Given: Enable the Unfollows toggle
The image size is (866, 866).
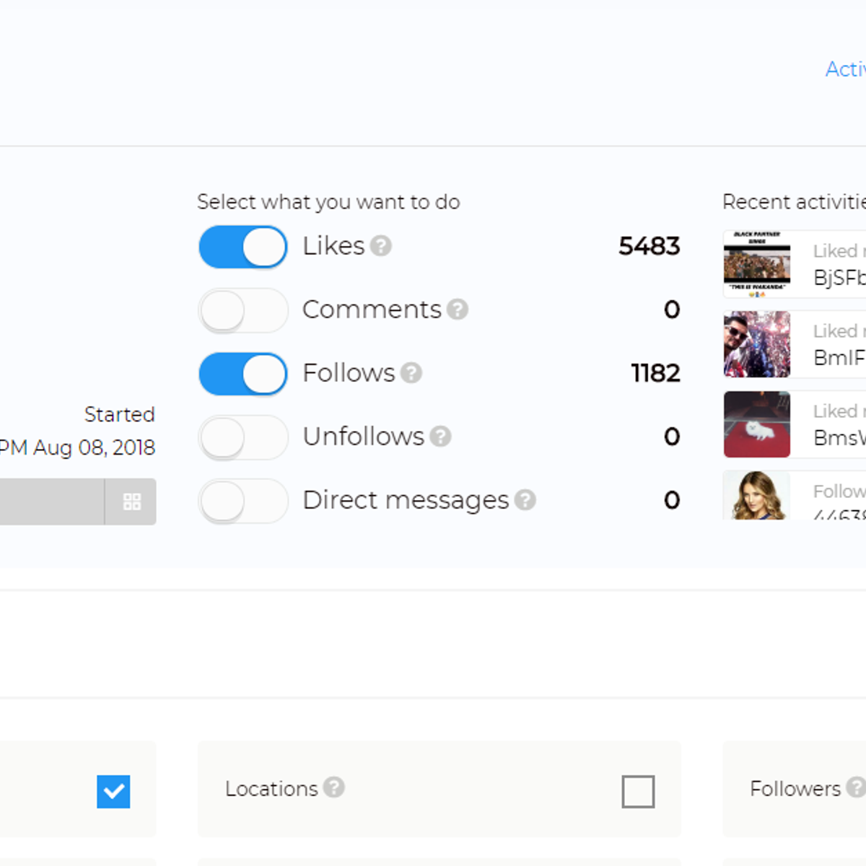Looking at the screenshot, I should tap(243, 437).
